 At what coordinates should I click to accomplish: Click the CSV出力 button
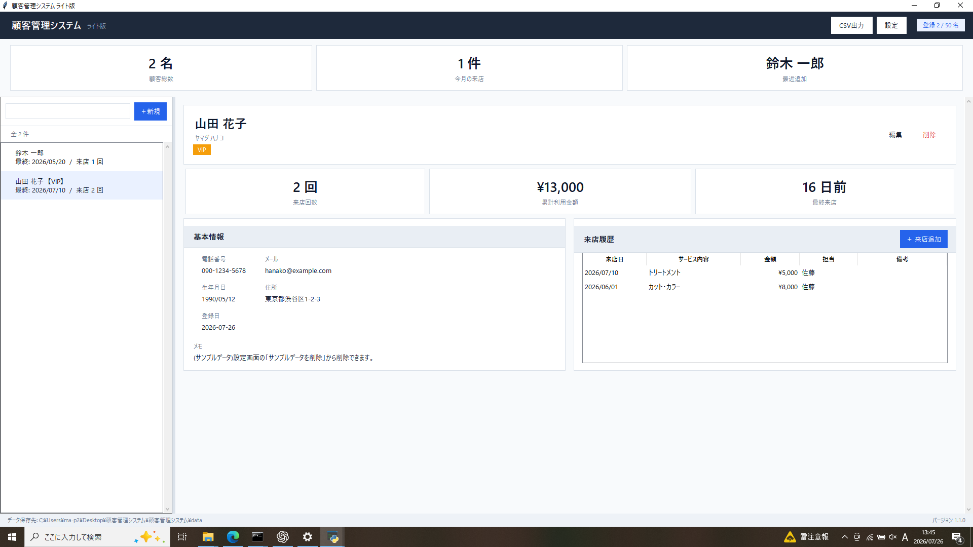click(851, 25)
